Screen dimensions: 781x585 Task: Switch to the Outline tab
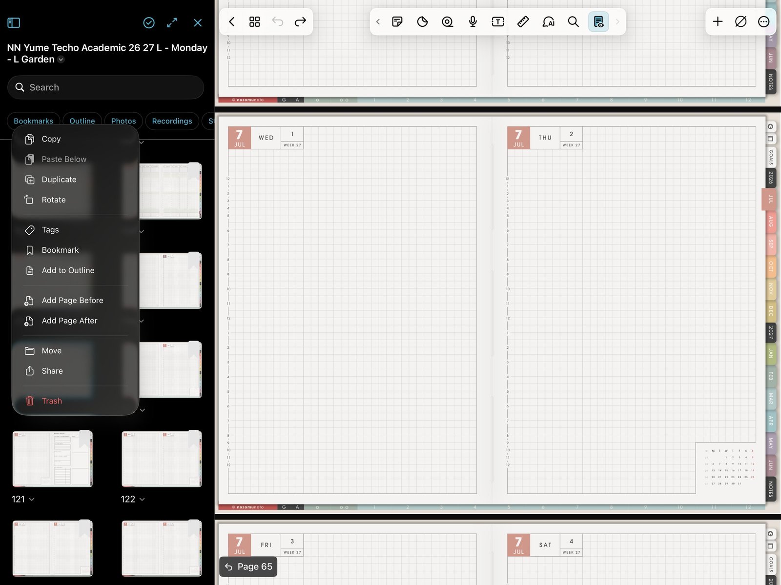(82, 121)
